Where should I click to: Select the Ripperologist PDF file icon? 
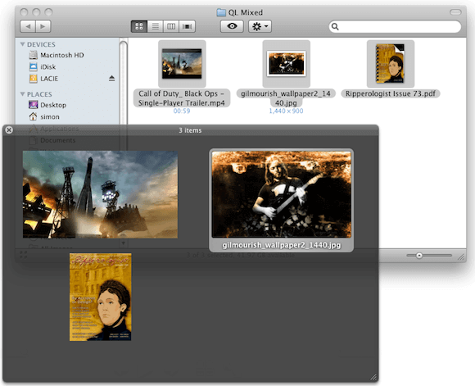tap(390, 64)
